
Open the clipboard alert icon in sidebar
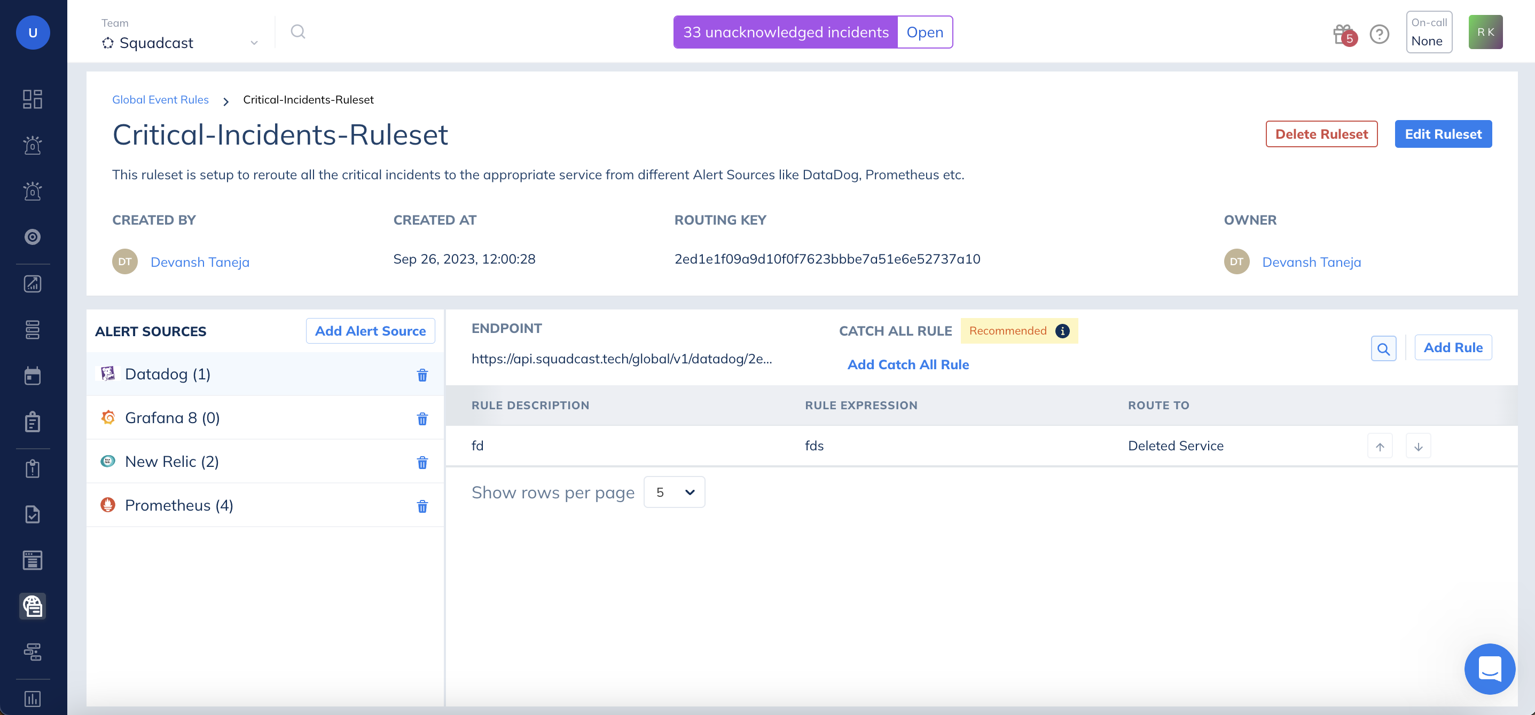tap(33, 468)
